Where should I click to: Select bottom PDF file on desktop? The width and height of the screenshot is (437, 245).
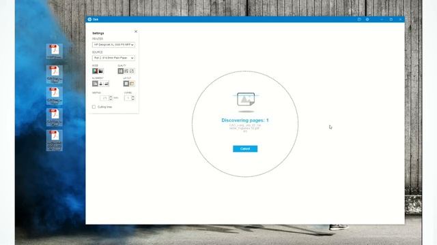[55, 140]
